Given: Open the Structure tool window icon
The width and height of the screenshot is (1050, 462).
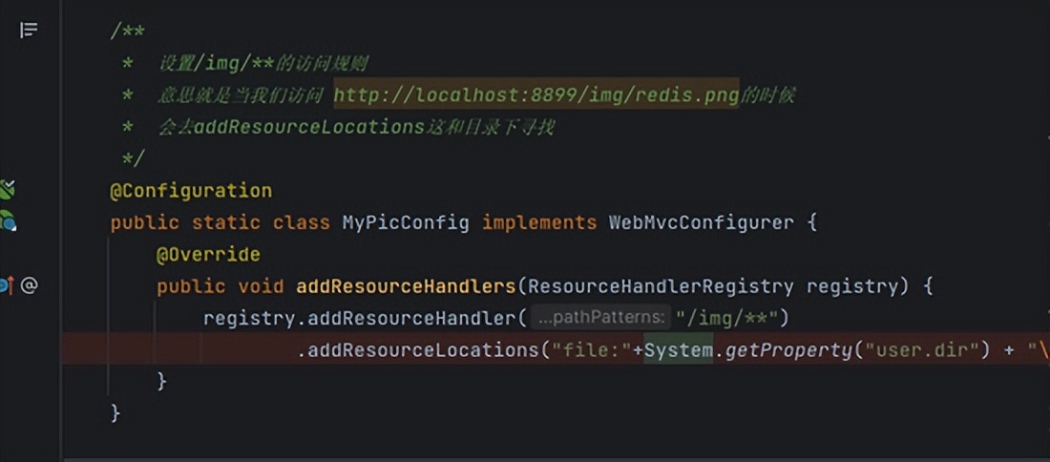Looking at the screenshot, I should (29, 31).
